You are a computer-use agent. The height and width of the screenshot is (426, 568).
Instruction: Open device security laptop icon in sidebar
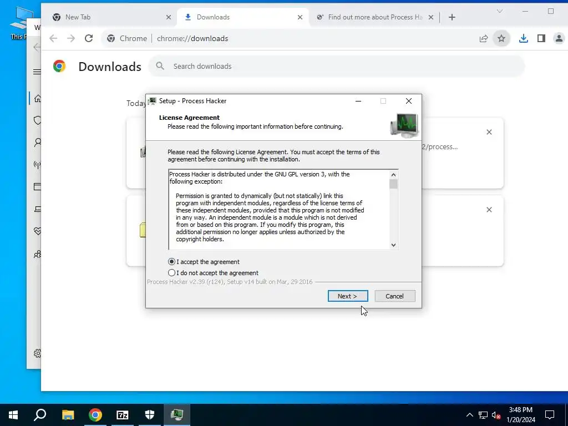37,209
